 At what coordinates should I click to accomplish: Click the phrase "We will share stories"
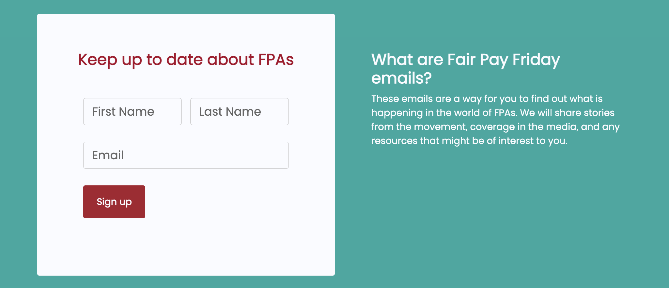[x=567, y=113]
